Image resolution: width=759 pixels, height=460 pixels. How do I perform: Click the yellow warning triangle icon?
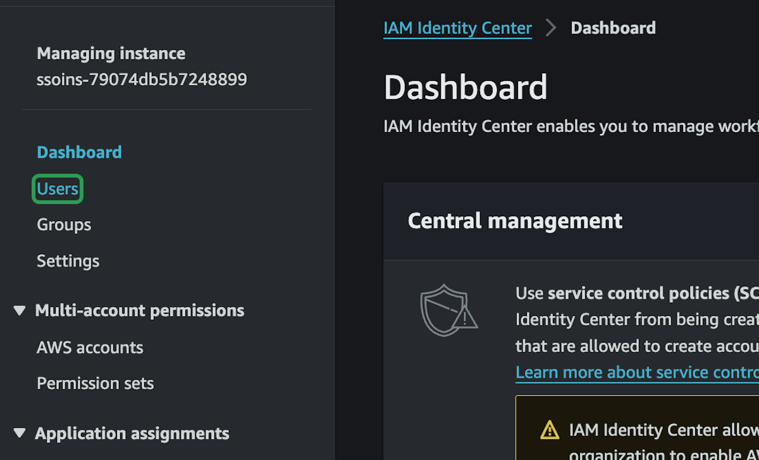[550, 430]
